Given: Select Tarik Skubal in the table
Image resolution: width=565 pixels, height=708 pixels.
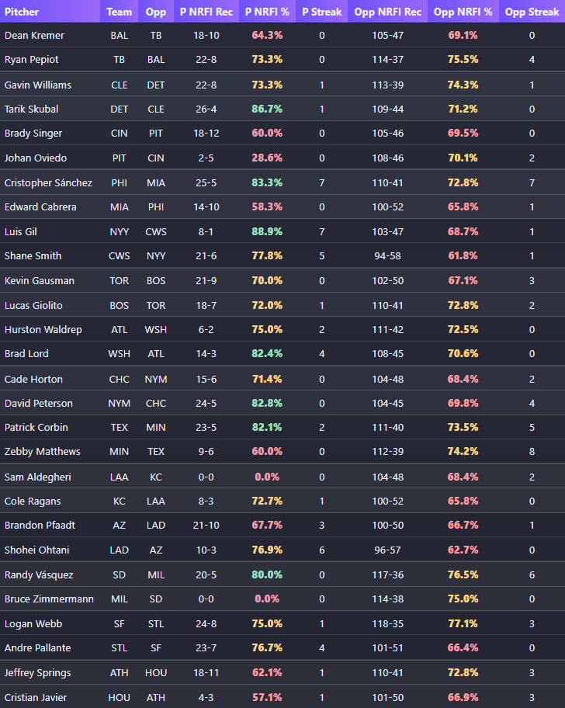Looking at the screenshot, I should point(32,109).
